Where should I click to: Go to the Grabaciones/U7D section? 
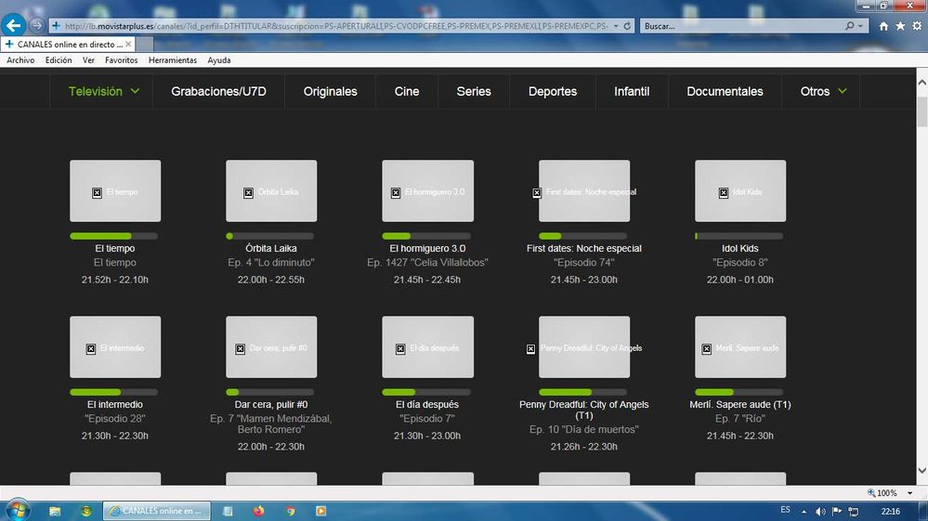(x=218, y=91)
